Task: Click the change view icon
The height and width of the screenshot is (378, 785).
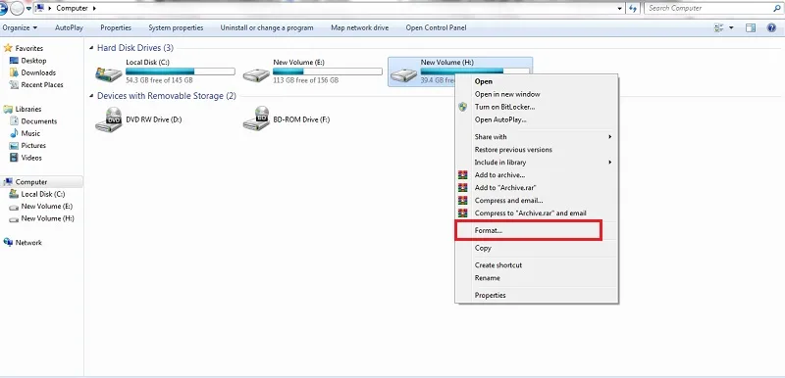Action: pyautogui.click(x=719, y=28)
